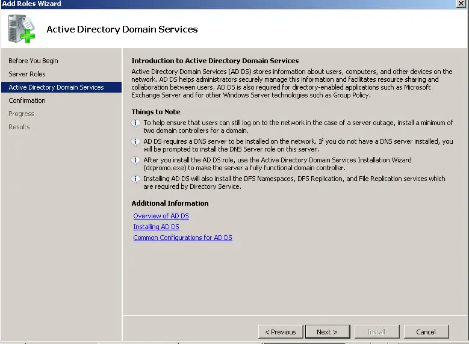
Task: Cancel the Add Roles Wizard
Action: (426, 331)
